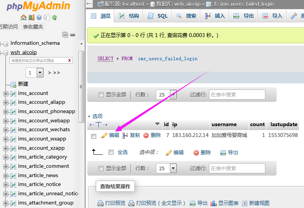The image size is (304, 208).
Task: Click the link-with-main-panel chain icon
Action: pos(72,35)
